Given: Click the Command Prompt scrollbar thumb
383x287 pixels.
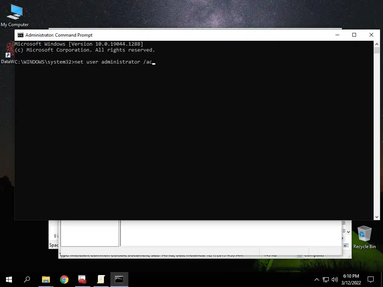Looking at the screenshot, I should 377,50.
